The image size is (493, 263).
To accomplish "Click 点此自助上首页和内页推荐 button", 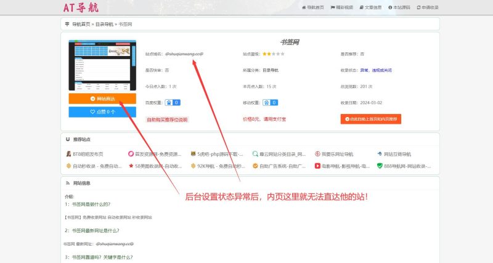I will pyautogui.click(x=370, y=119).
